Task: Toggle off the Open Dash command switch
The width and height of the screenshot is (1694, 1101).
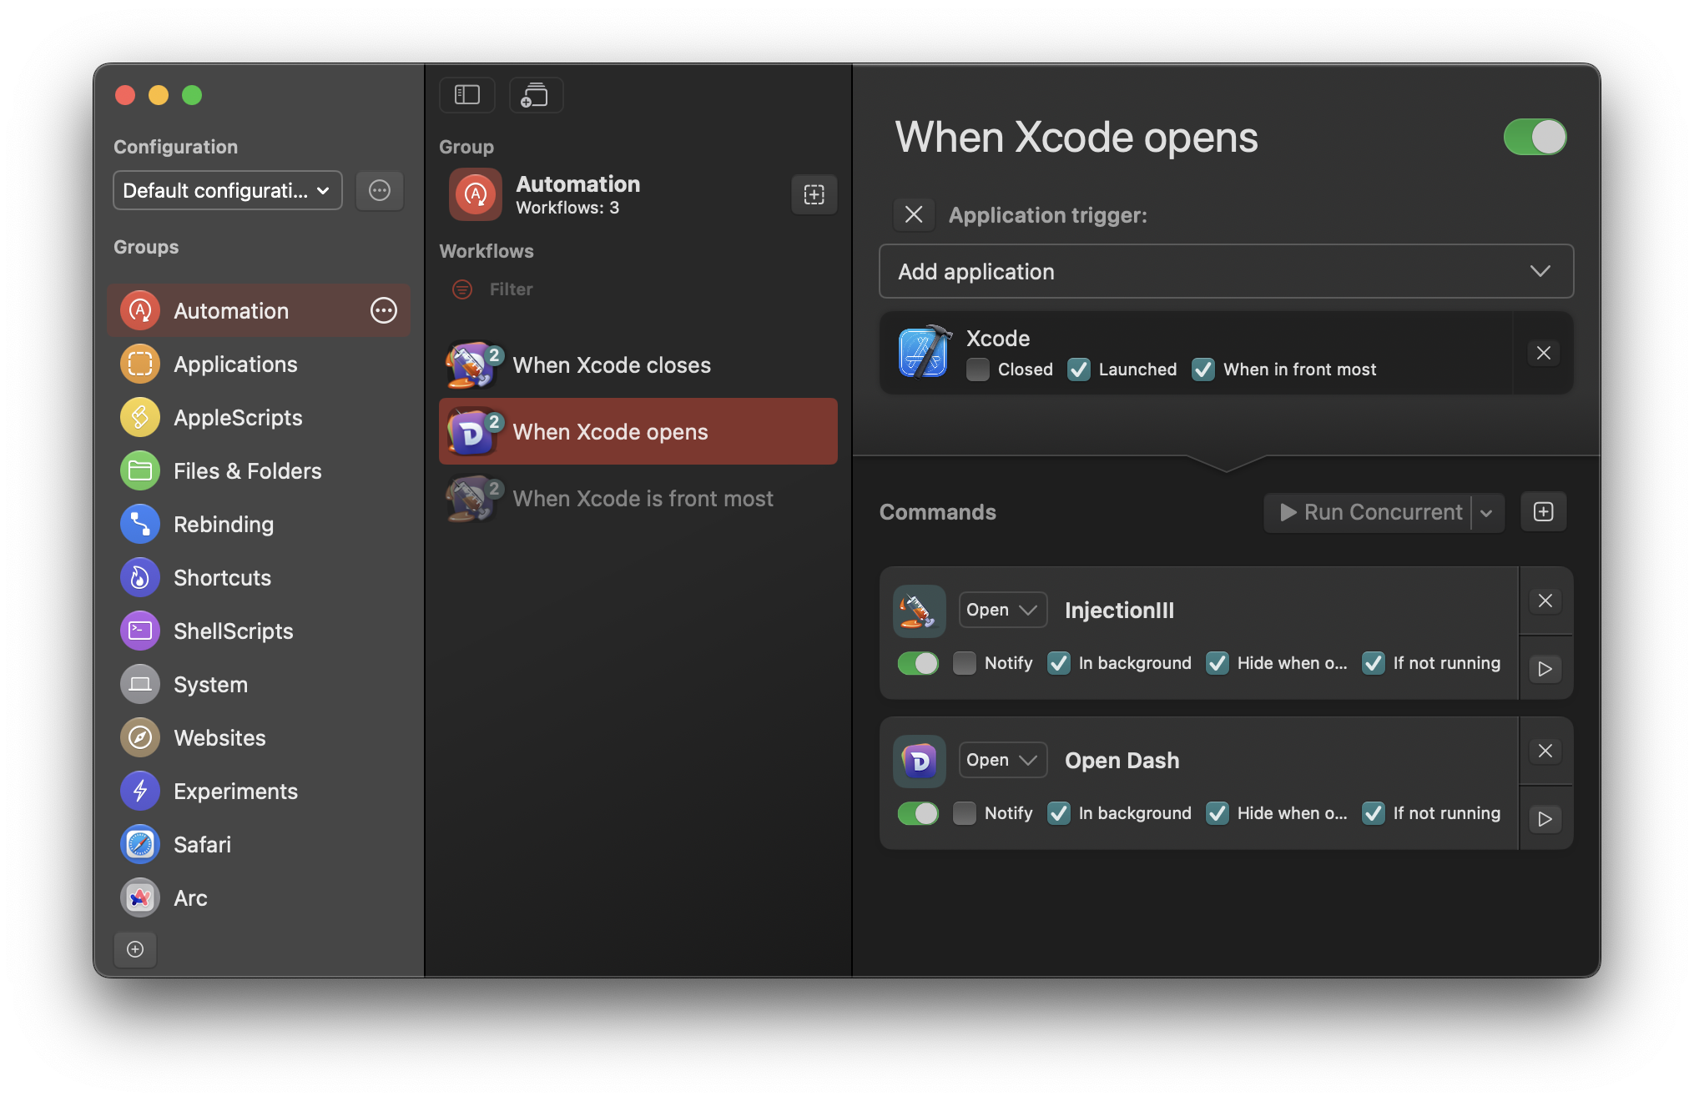Action: coord(918,813)
